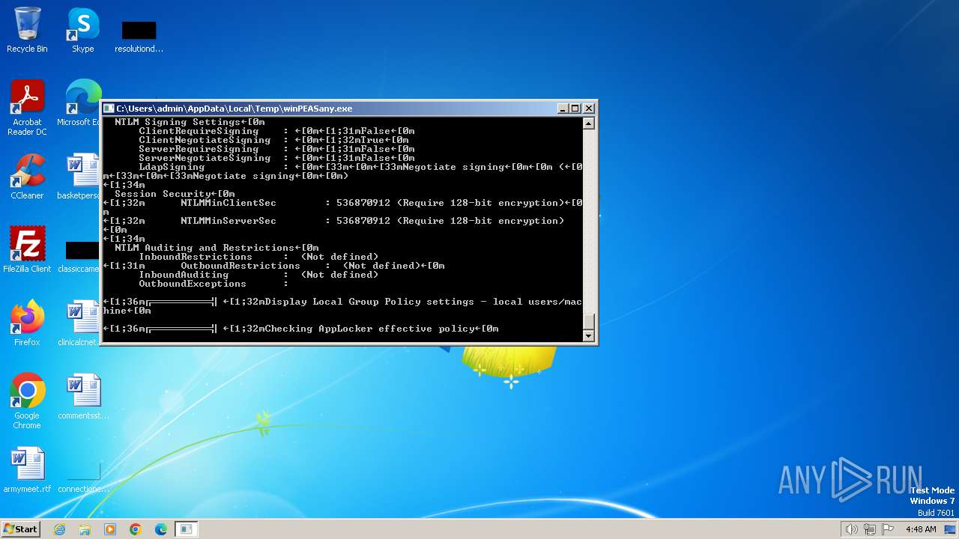Open network status tray icon

coord(870,529)
